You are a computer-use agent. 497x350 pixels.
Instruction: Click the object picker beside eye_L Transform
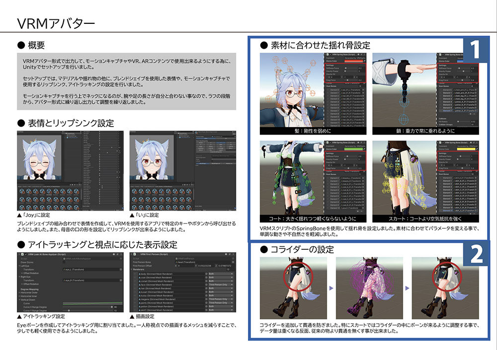[121, 270]
